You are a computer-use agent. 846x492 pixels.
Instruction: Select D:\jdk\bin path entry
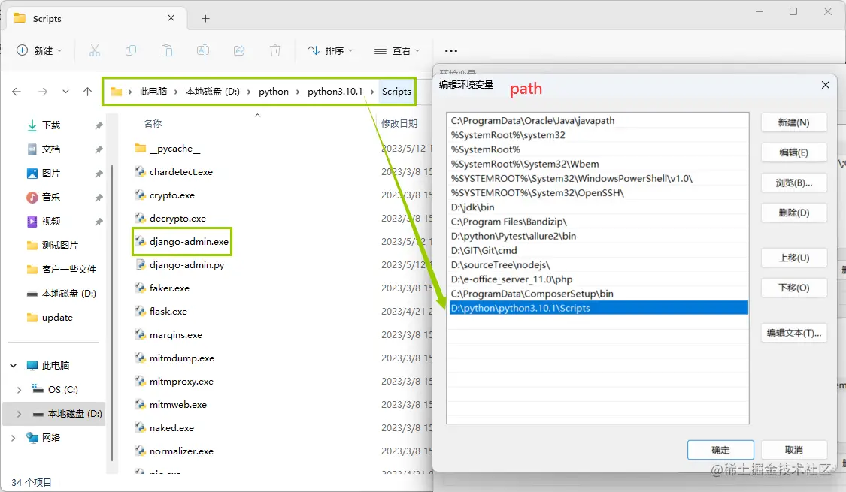[x=599, y=207]
